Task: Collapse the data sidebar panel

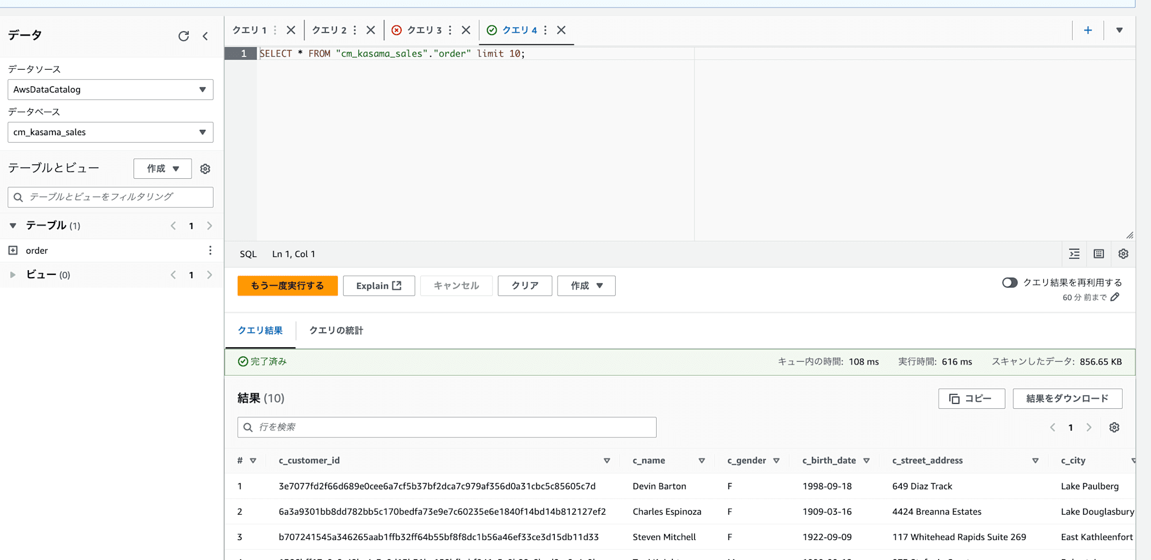Action: point(205,36)
